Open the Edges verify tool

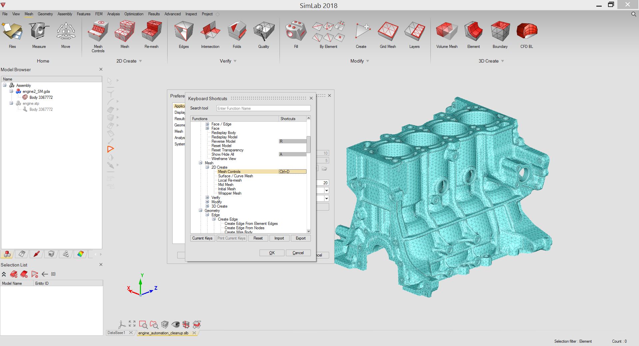[184, 35]
